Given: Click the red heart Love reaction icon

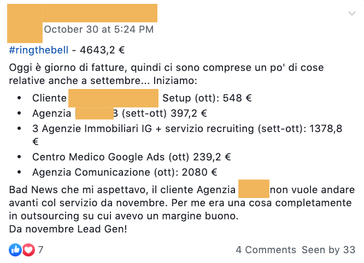Looking at the screenshot, I should pyautogui.click(x=28, y=250).
